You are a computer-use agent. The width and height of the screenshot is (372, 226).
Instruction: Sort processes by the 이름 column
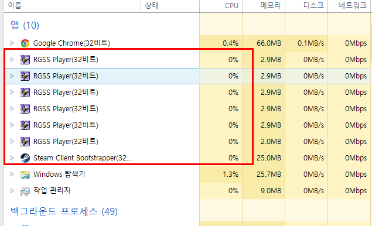73,6
